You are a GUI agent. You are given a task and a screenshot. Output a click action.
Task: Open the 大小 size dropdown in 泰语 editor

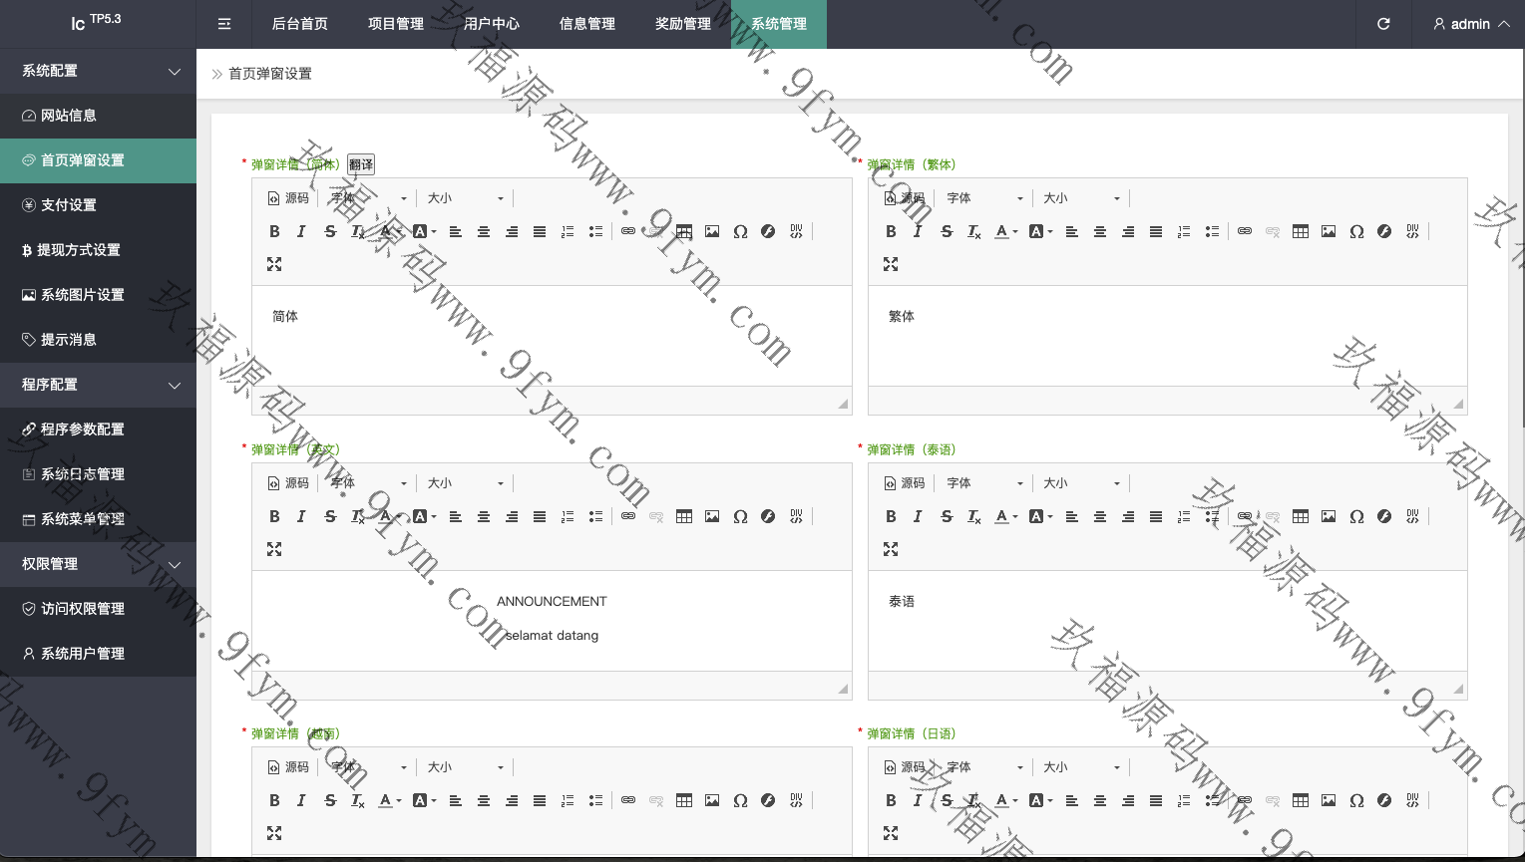pyautogui.click(x=1081, y=483)
